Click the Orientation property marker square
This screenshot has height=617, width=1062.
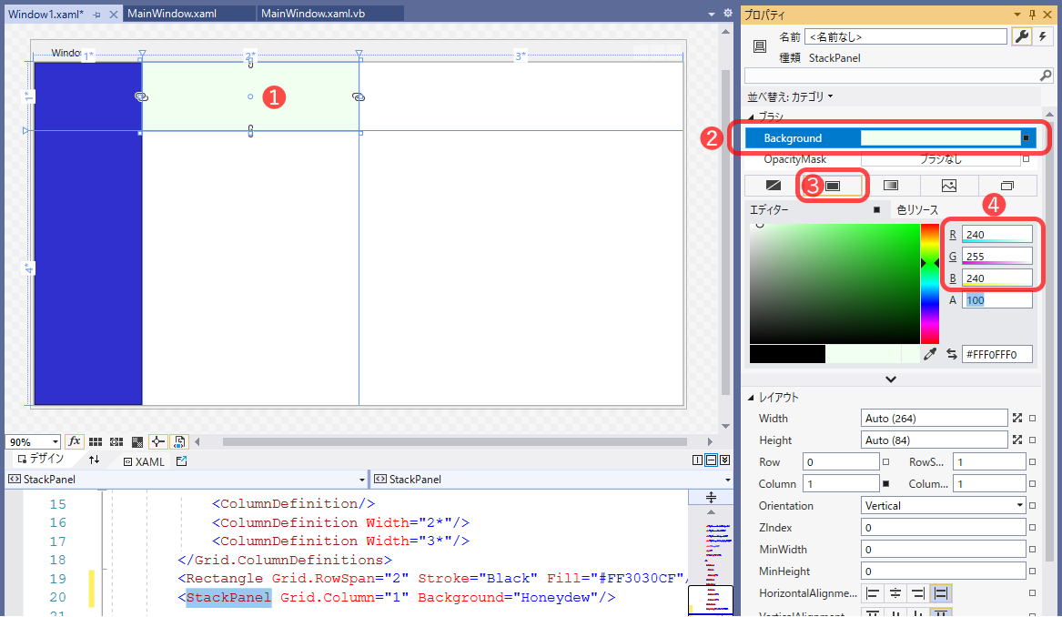(1032, 505)
